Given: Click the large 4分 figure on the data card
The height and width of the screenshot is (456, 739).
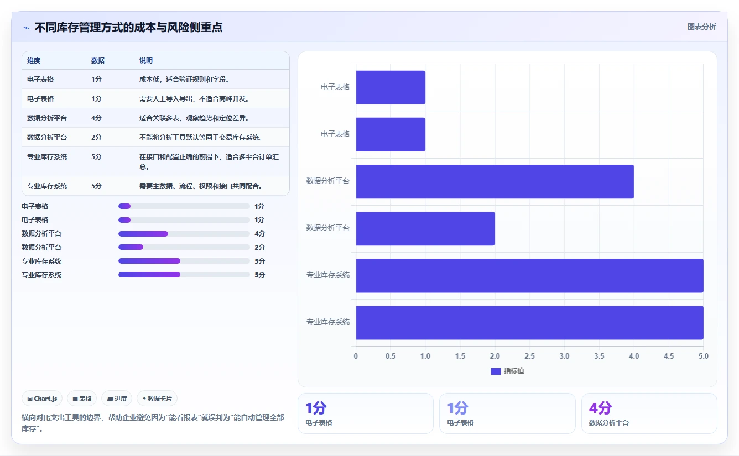Looking at the screenshot, I should pyautogui.click(x=600, y=408).
